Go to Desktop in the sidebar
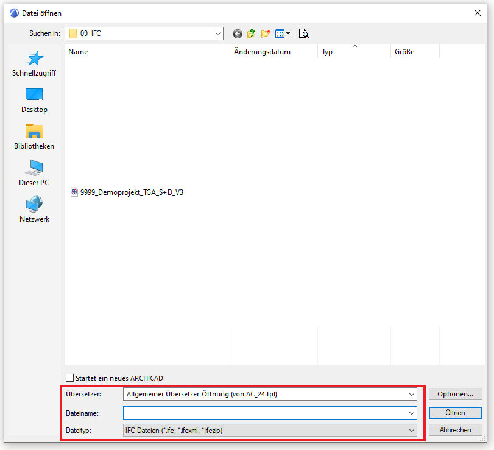 tap(34, 100)
